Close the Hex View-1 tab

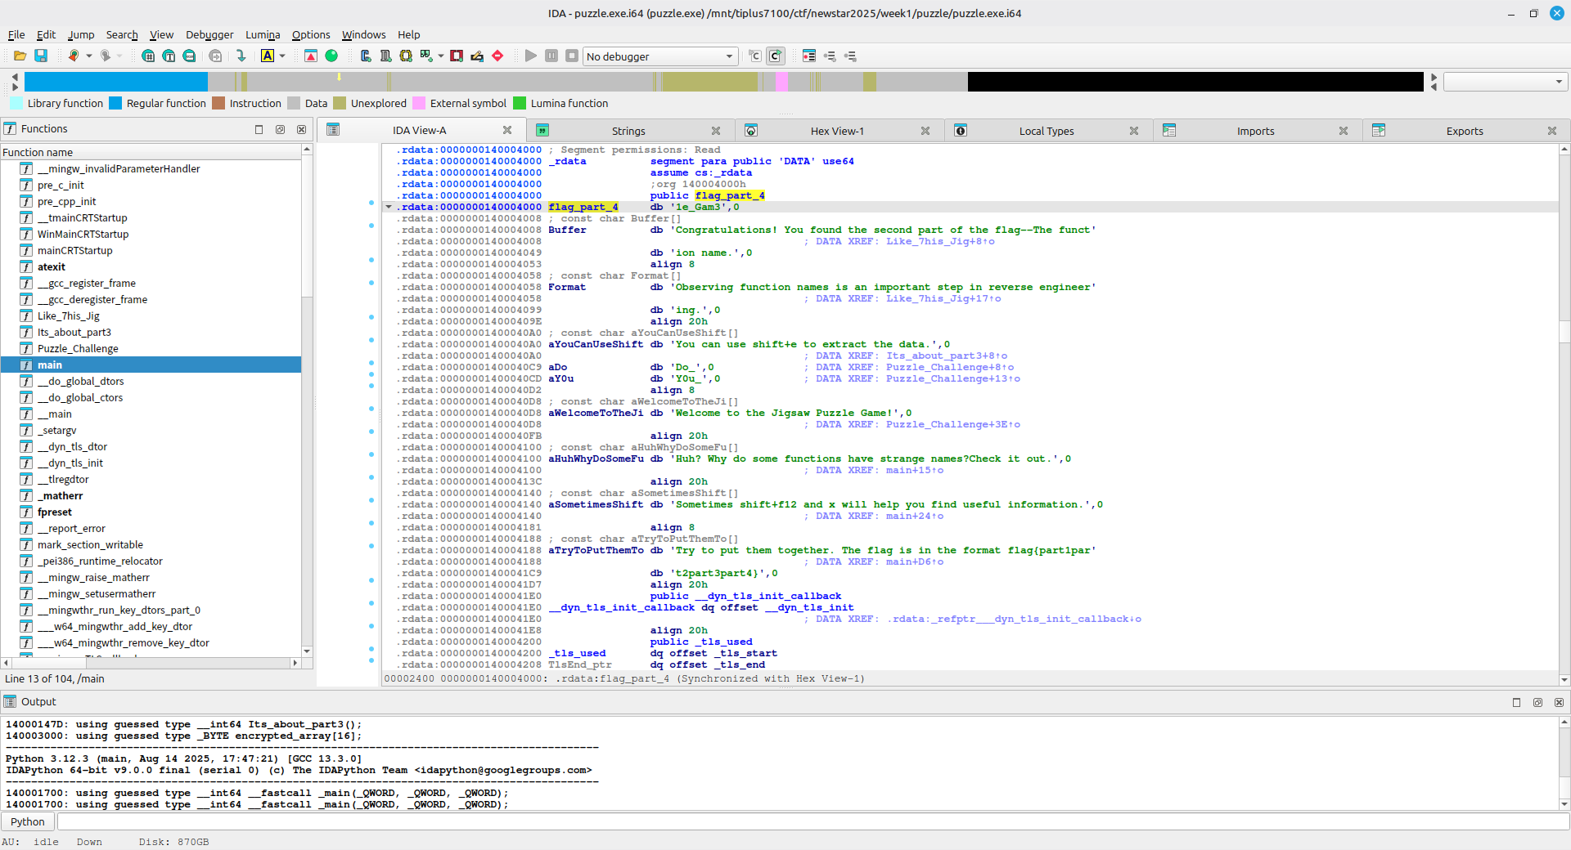(925, 131)
